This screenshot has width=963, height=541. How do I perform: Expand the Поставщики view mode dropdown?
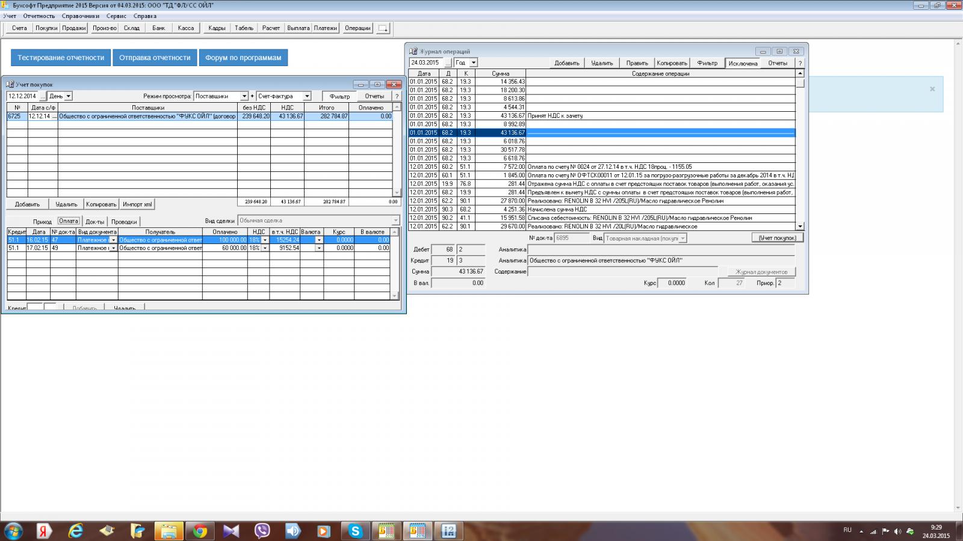[x=244, y=96]
